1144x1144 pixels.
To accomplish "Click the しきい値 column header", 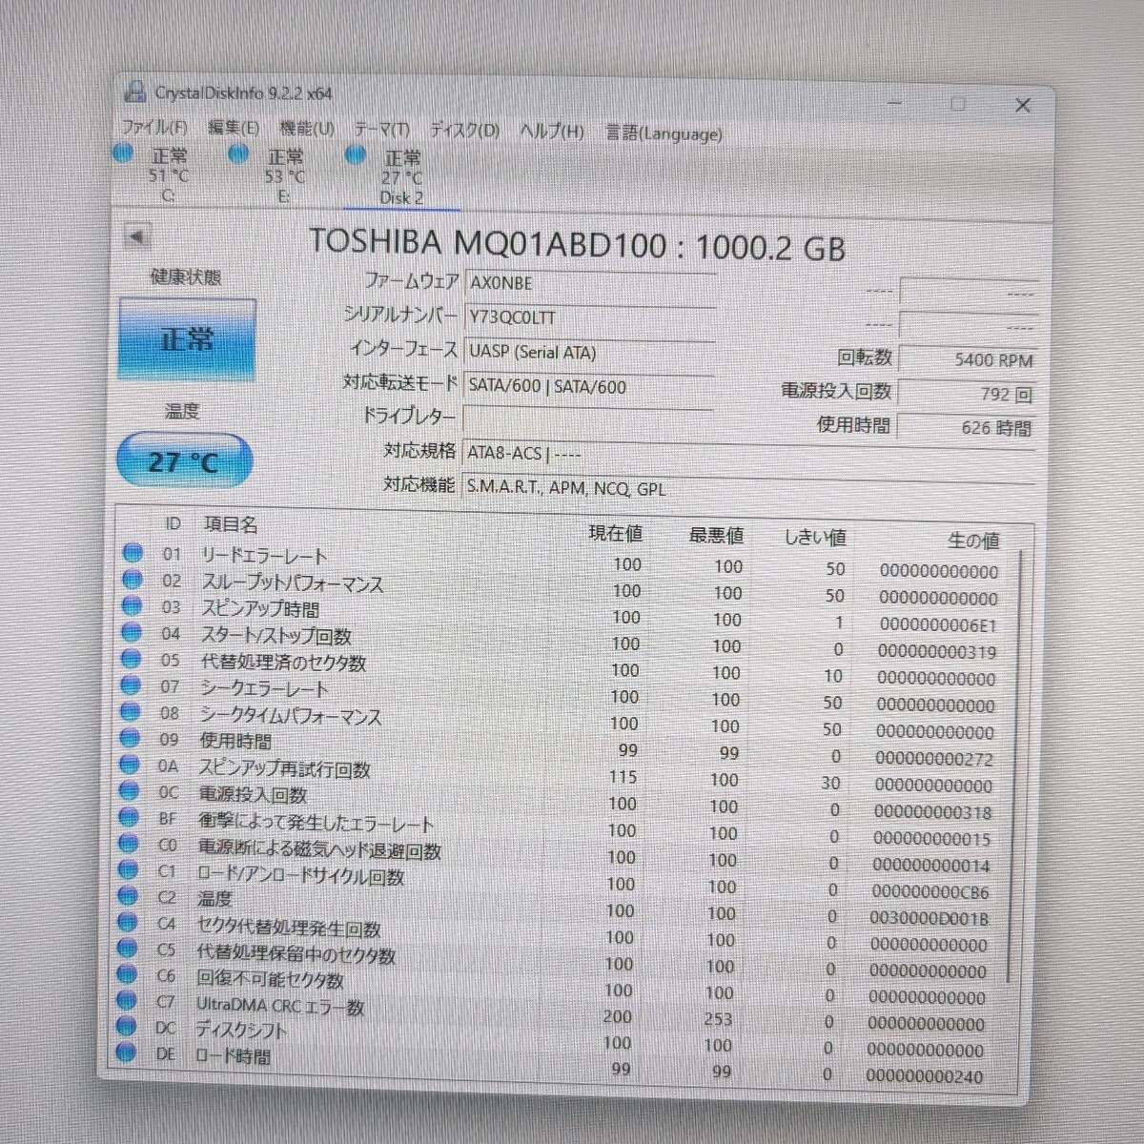I will point(815,538).
